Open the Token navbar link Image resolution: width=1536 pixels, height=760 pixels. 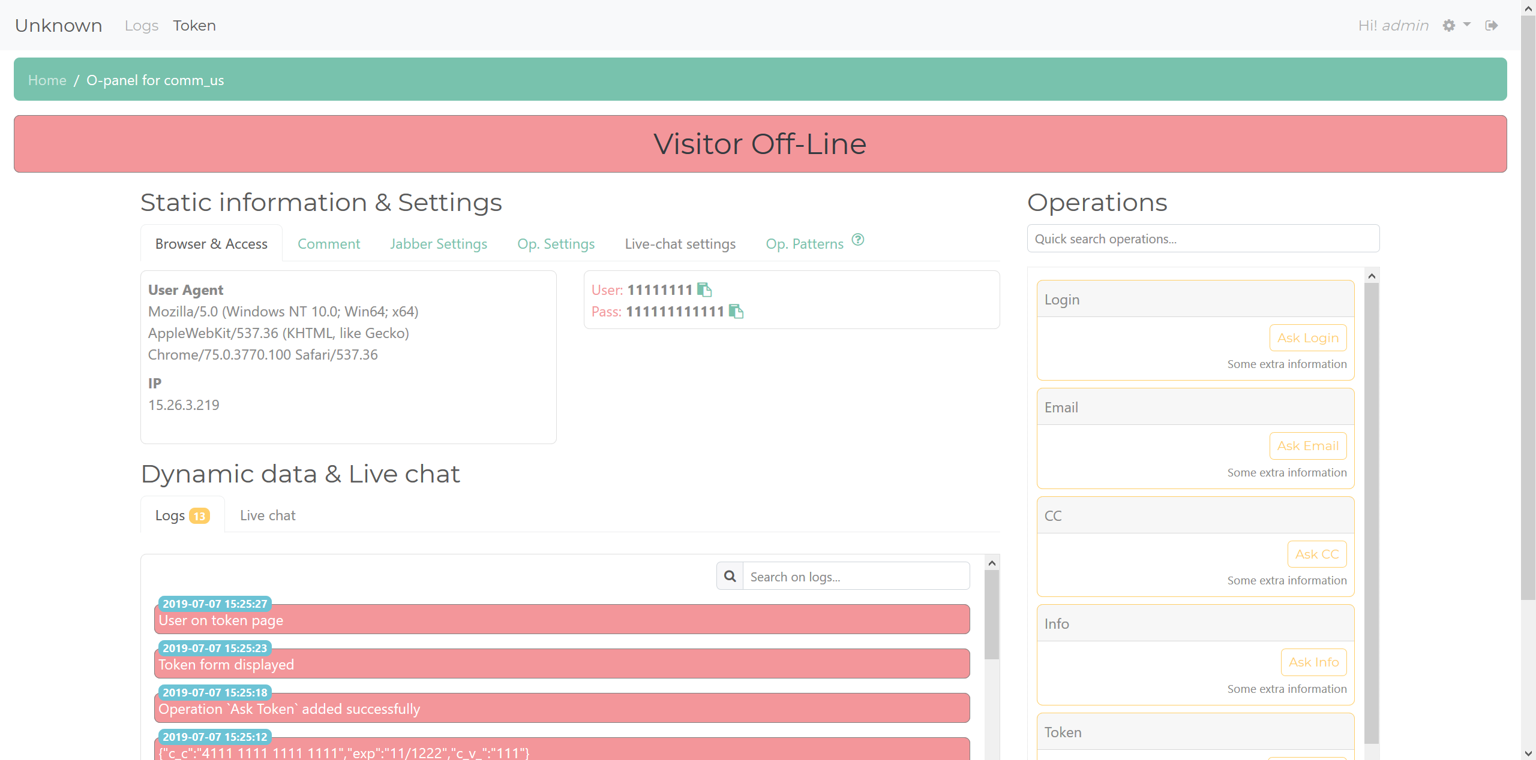pos(194,26)
